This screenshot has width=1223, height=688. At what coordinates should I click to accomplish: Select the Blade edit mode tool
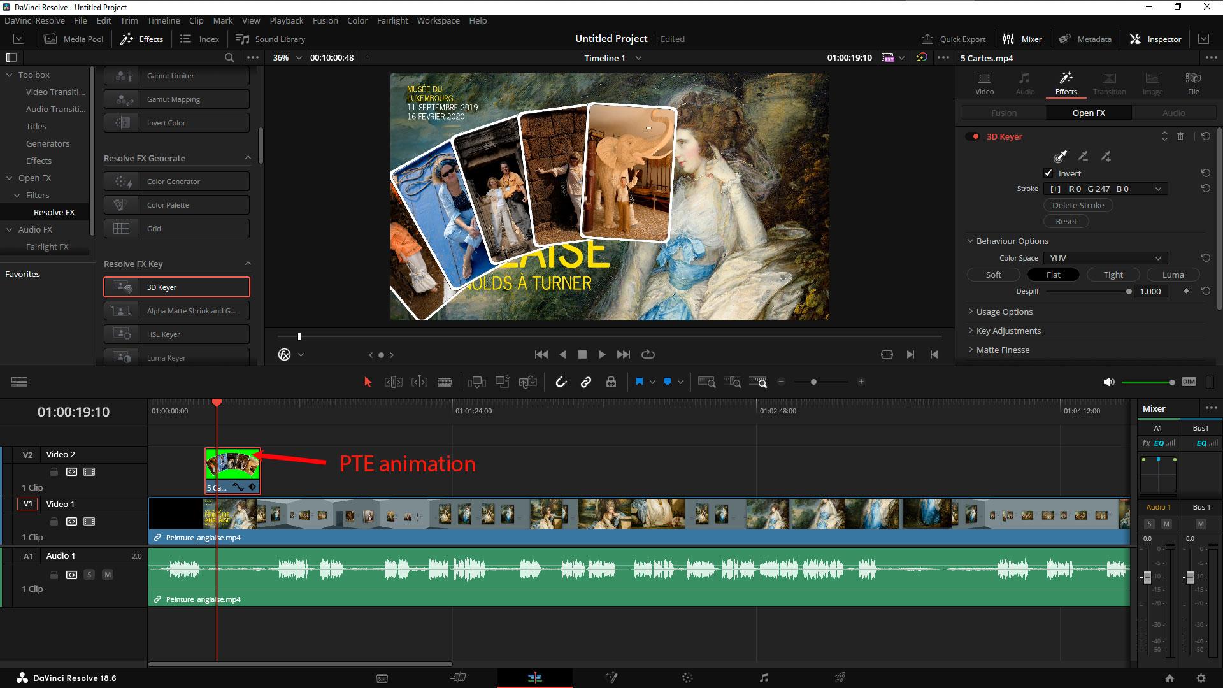(445, 382)
